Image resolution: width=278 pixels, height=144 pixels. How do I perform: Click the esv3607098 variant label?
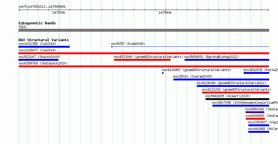click(x=245, y=103)
